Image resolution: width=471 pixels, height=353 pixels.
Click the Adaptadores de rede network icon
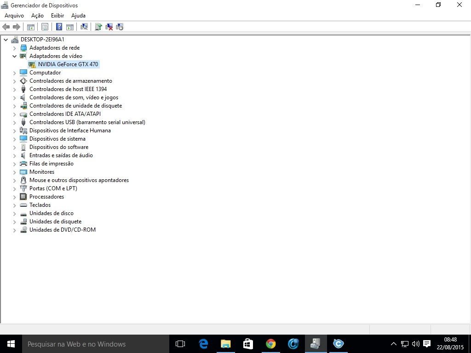(23, 48)
